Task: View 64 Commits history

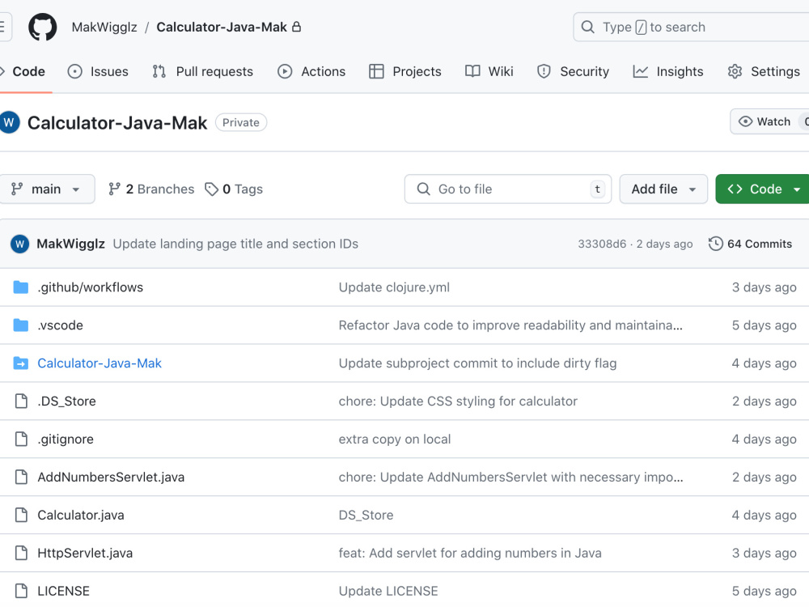Action: 750,244
